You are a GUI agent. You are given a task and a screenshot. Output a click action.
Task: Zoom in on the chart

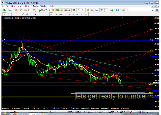[x=88, y=10]
